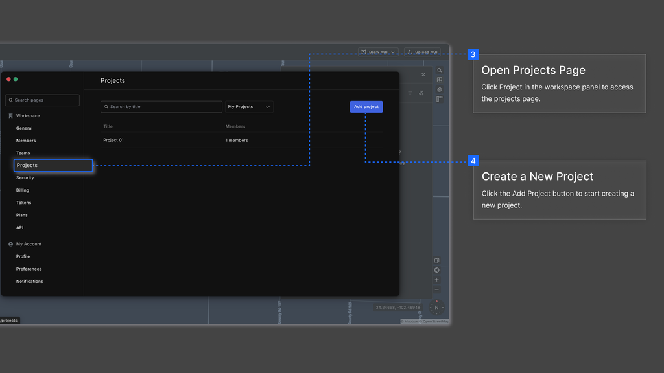
Task: Click the My Account person icon
Action: point(10,244)
